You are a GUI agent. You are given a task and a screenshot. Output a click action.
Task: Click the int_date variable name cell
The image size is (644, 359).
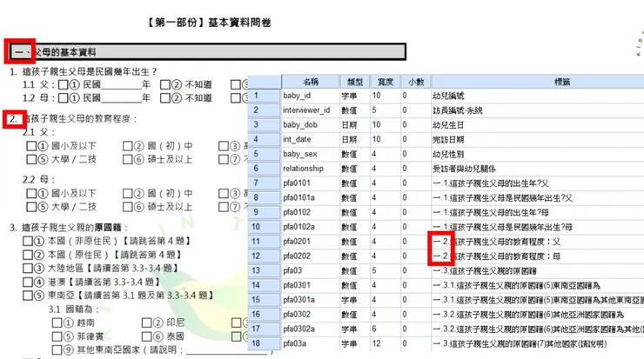point(311,139)
